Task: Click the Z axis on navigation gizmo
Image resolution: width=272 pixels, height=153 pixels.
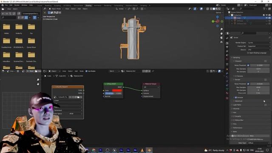Action: [x=217, y=17]
